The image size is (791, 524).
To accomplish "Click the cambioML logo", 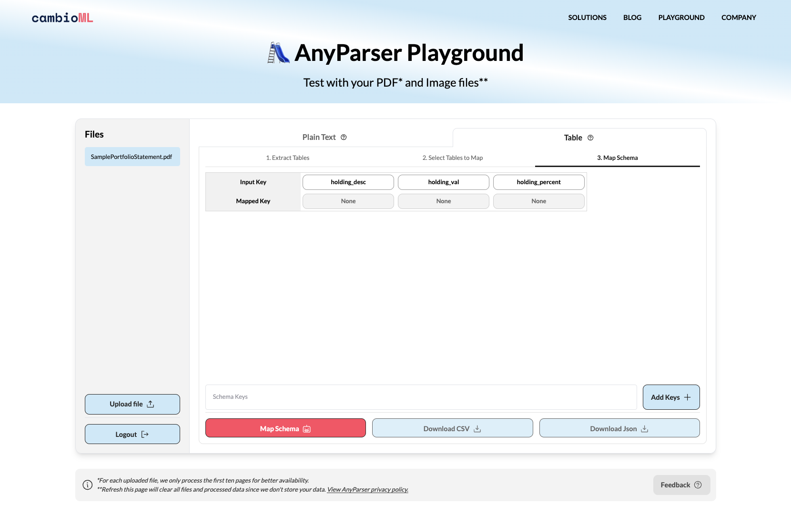I will pyautogui.click(x=62, y=18).
